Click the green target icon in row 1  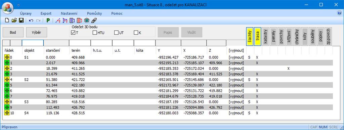click(7, 63)
